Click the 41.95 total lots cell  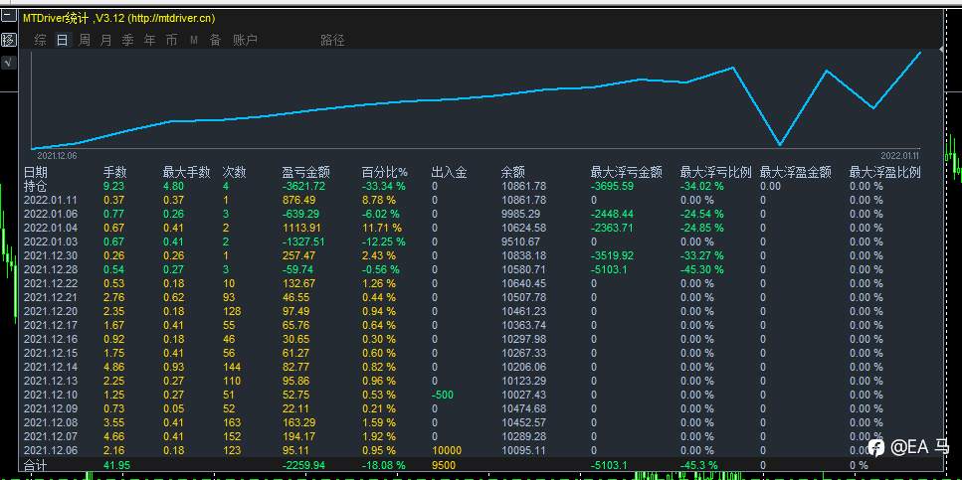coord(117,465)
